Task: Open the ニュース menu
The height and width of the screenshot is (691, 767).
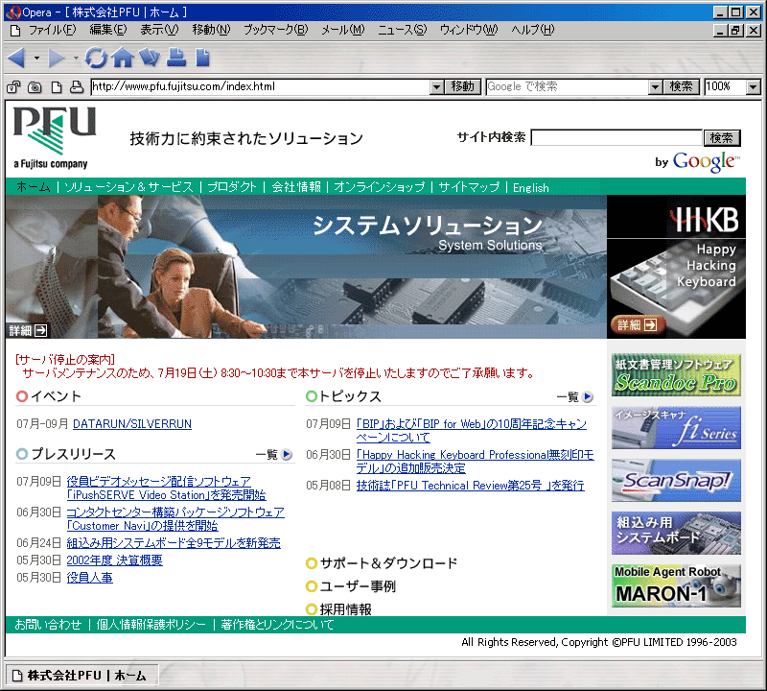Action: pos(403,30)
